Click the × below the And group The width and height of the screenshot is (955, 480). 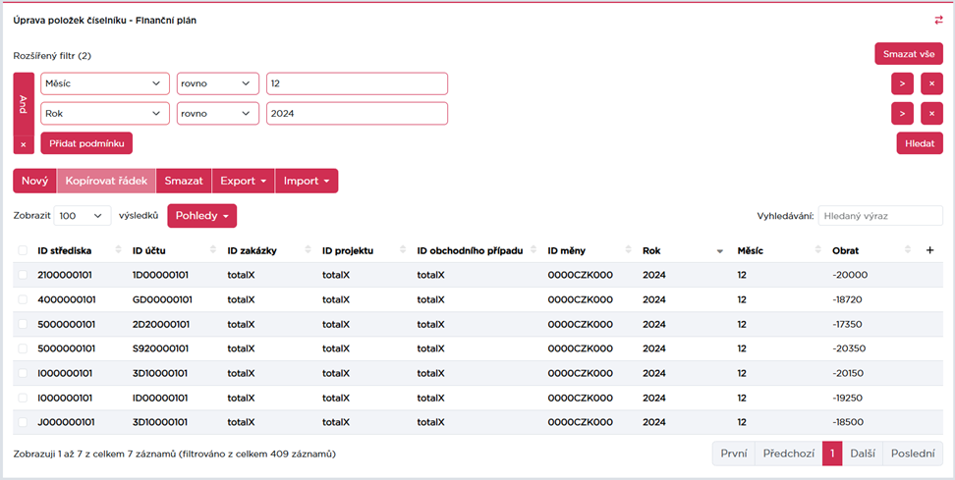point(24,144)
